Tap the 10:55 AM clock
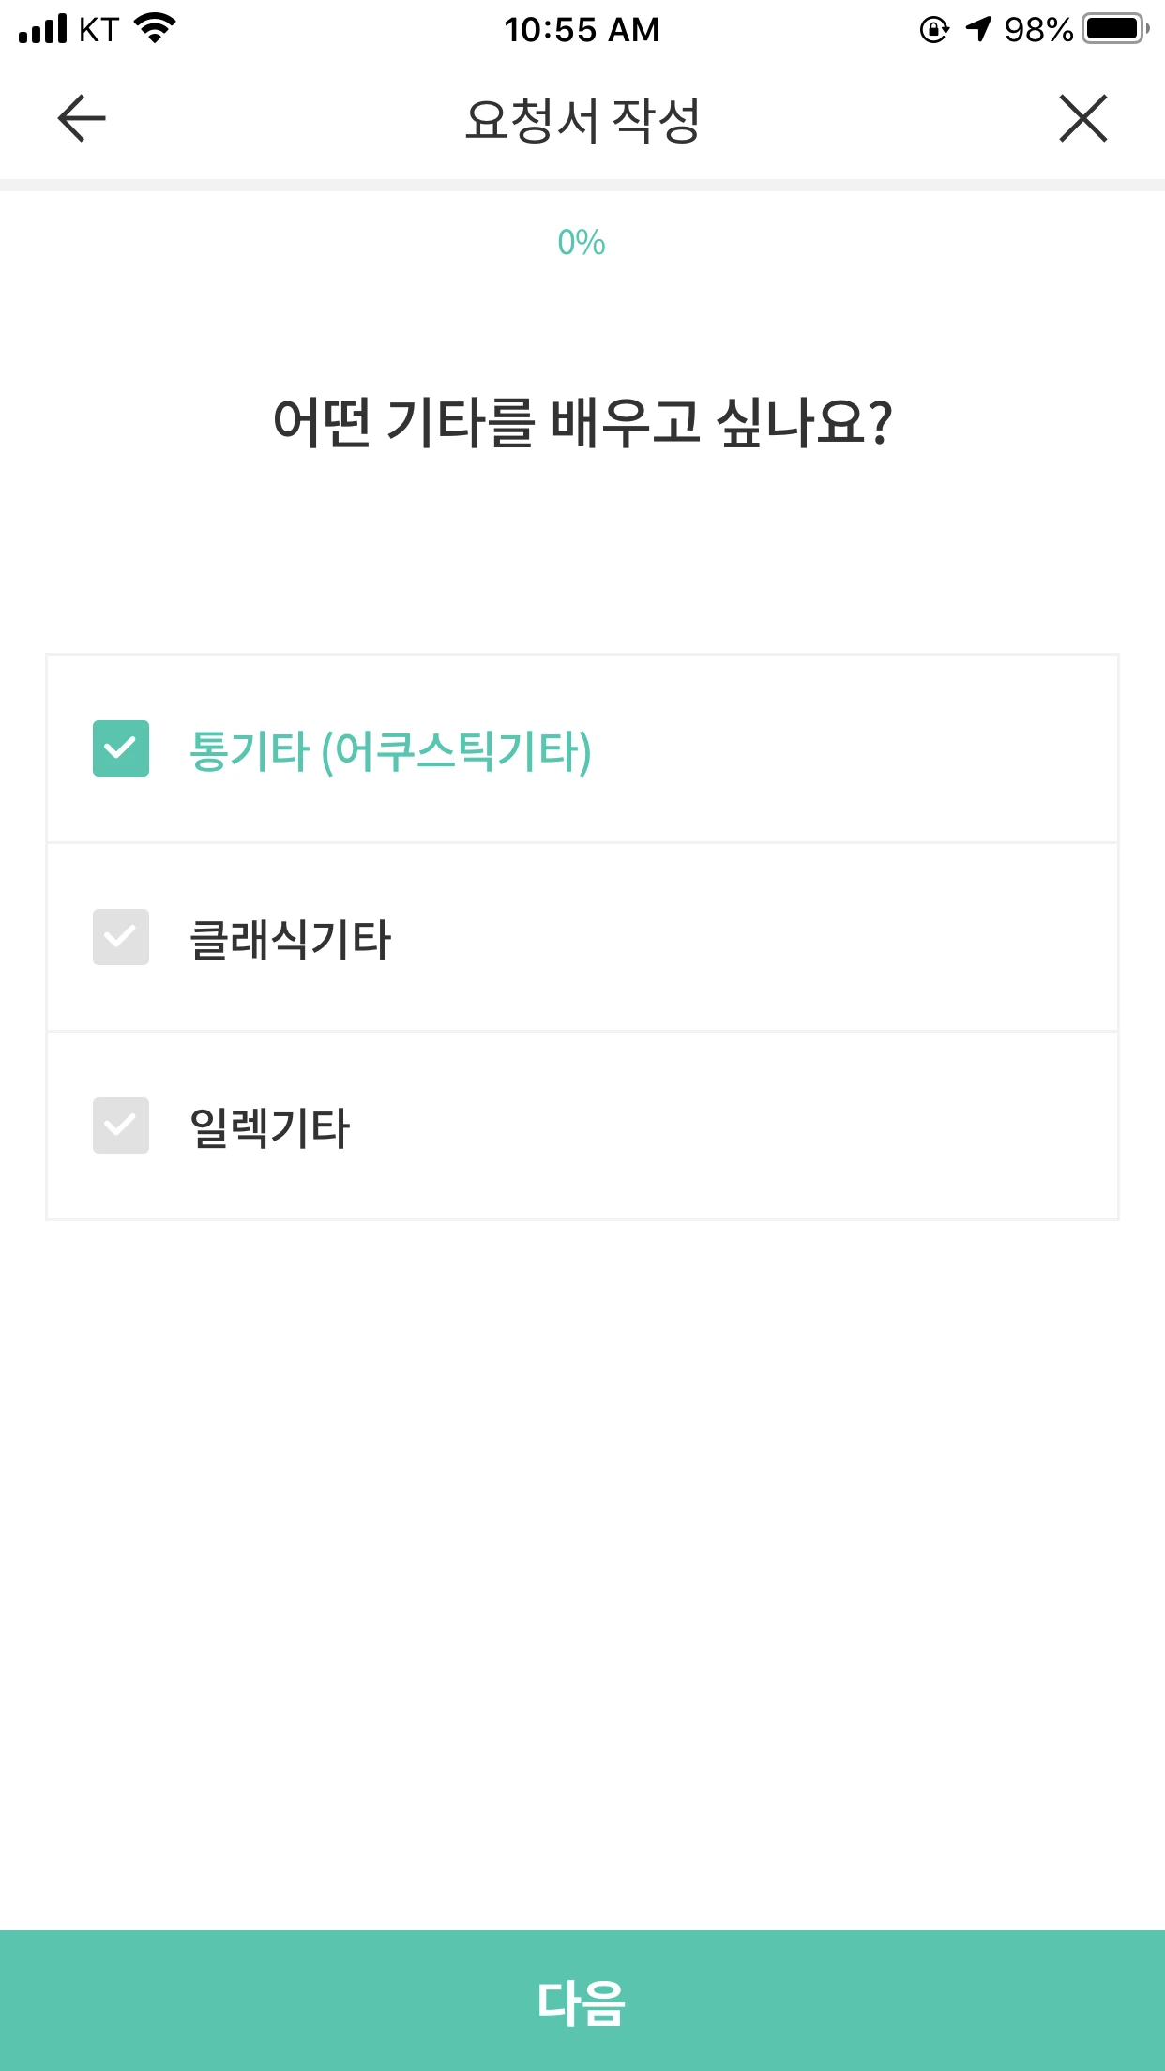Image resolution: width=1165 pixels, height=2071 pixels. coord(582,29)
